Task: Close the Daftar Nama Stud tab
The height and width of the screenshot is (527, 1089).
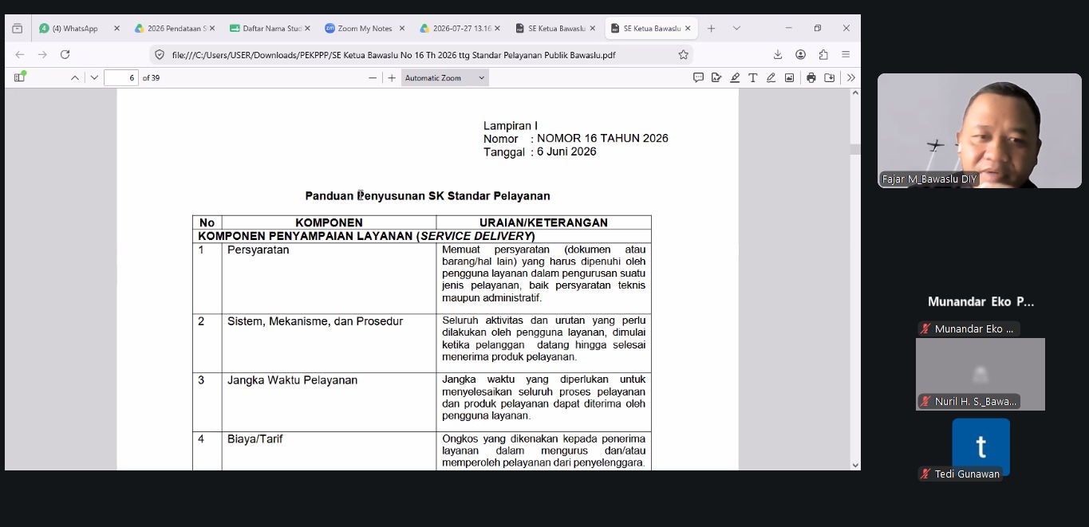Action: (307, 28)
